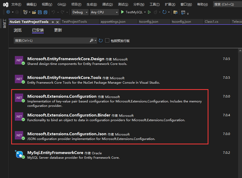Open the 窗口(W) menu
This screenshot has height=178, width=242.
click(186, 4)
